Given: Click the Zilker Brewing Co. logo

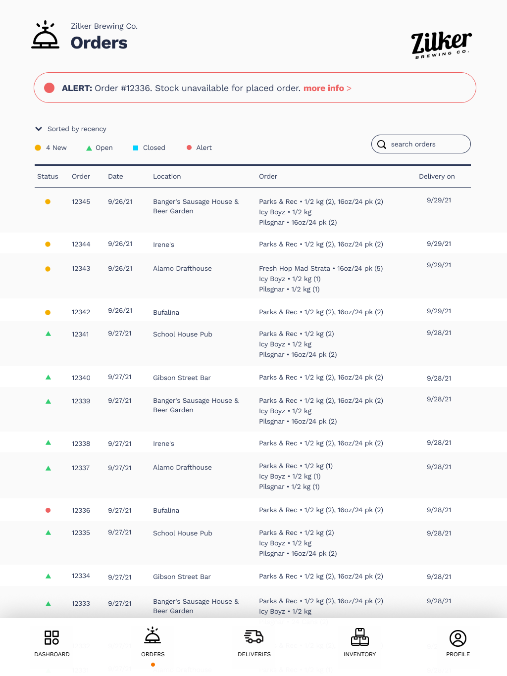Looking at the screenshot, I should [441, 45].
